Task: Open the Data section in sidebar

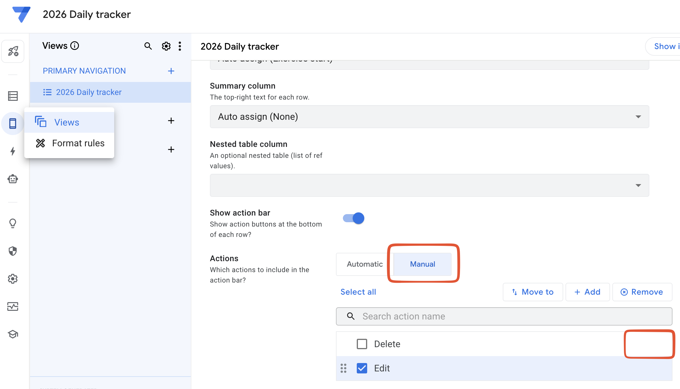Action: click(13, 96)
